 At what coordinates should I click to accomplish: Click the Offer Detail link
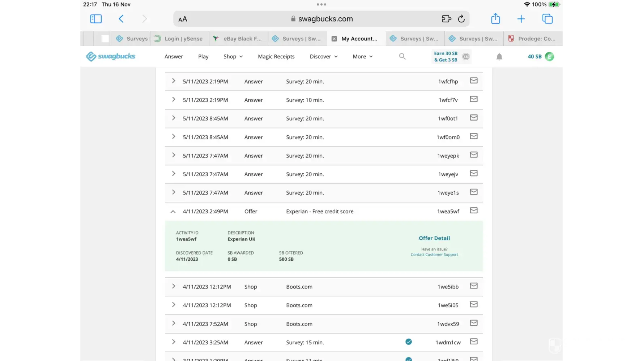pos(434,238)
